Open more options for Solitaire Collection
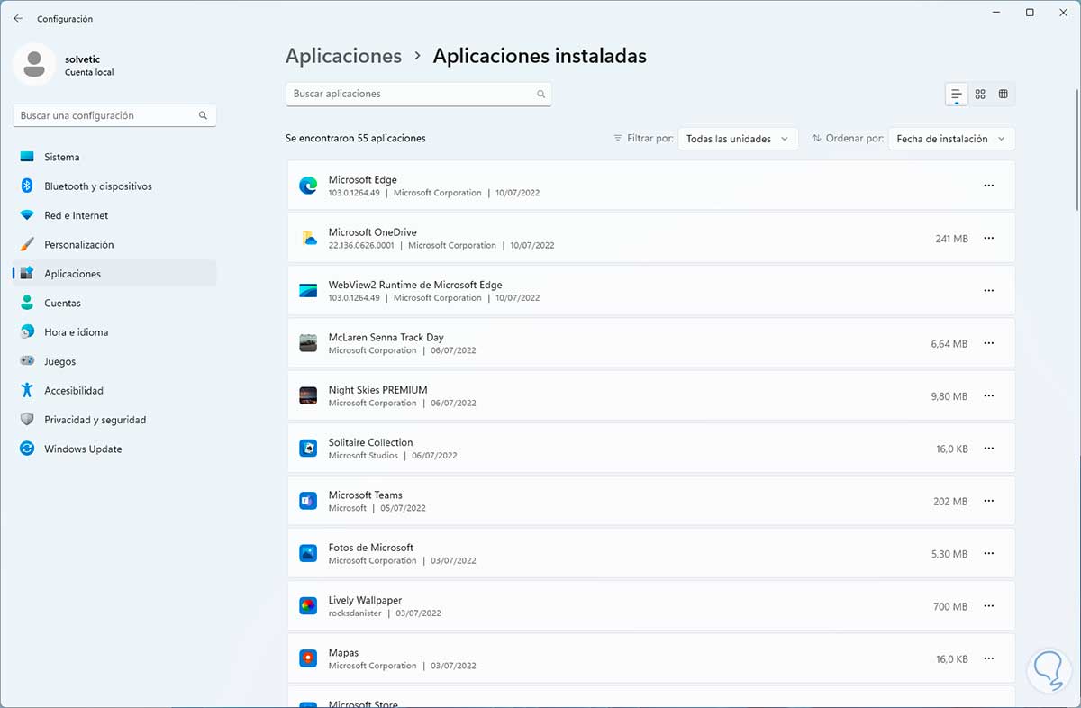This screenshot has width=1081, height=708. click(x=988, y=449)
